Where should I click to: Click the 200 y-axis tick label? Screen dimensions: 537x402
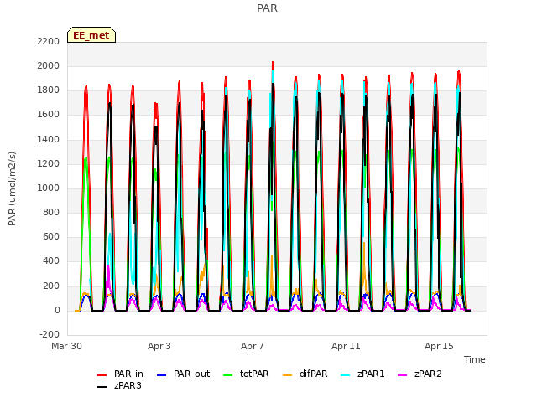pyautogui.click(x=51, y=286)
